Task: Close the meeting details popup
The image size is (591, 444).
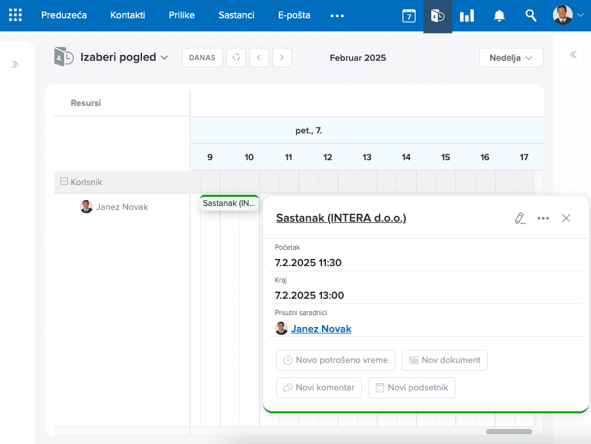Action: pos(565,218)
